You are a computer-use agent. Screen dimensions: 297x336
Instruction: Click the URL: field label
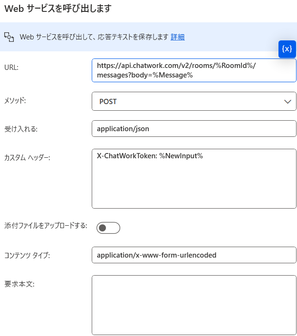[x=11, y=67]
